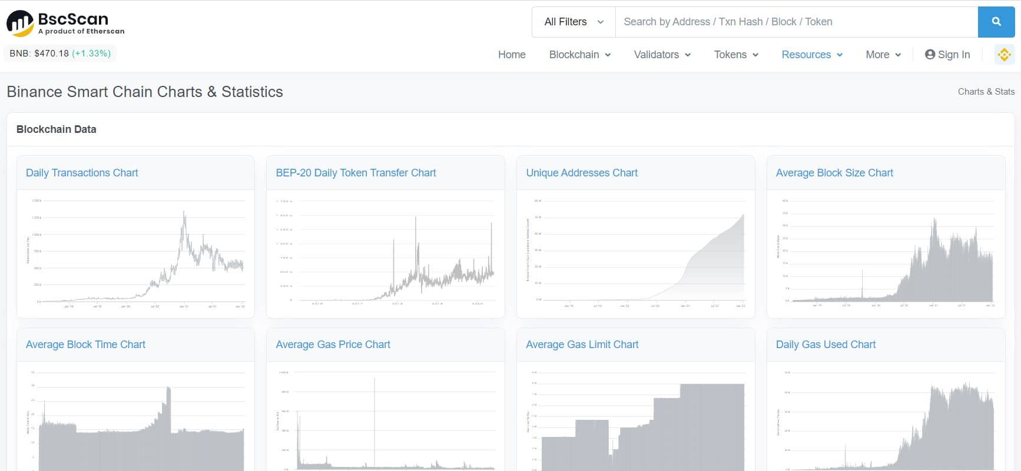Image resolution: width=1021 pixels, height=471 pixels.
Task: Open the Average Block Time Chart link
Action: tap(85, 345)
